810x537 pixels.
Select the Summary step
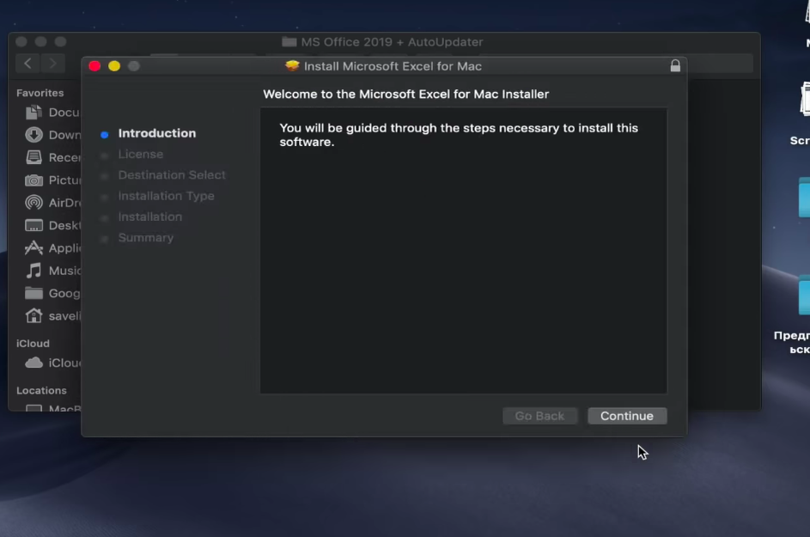click(146, 238)
